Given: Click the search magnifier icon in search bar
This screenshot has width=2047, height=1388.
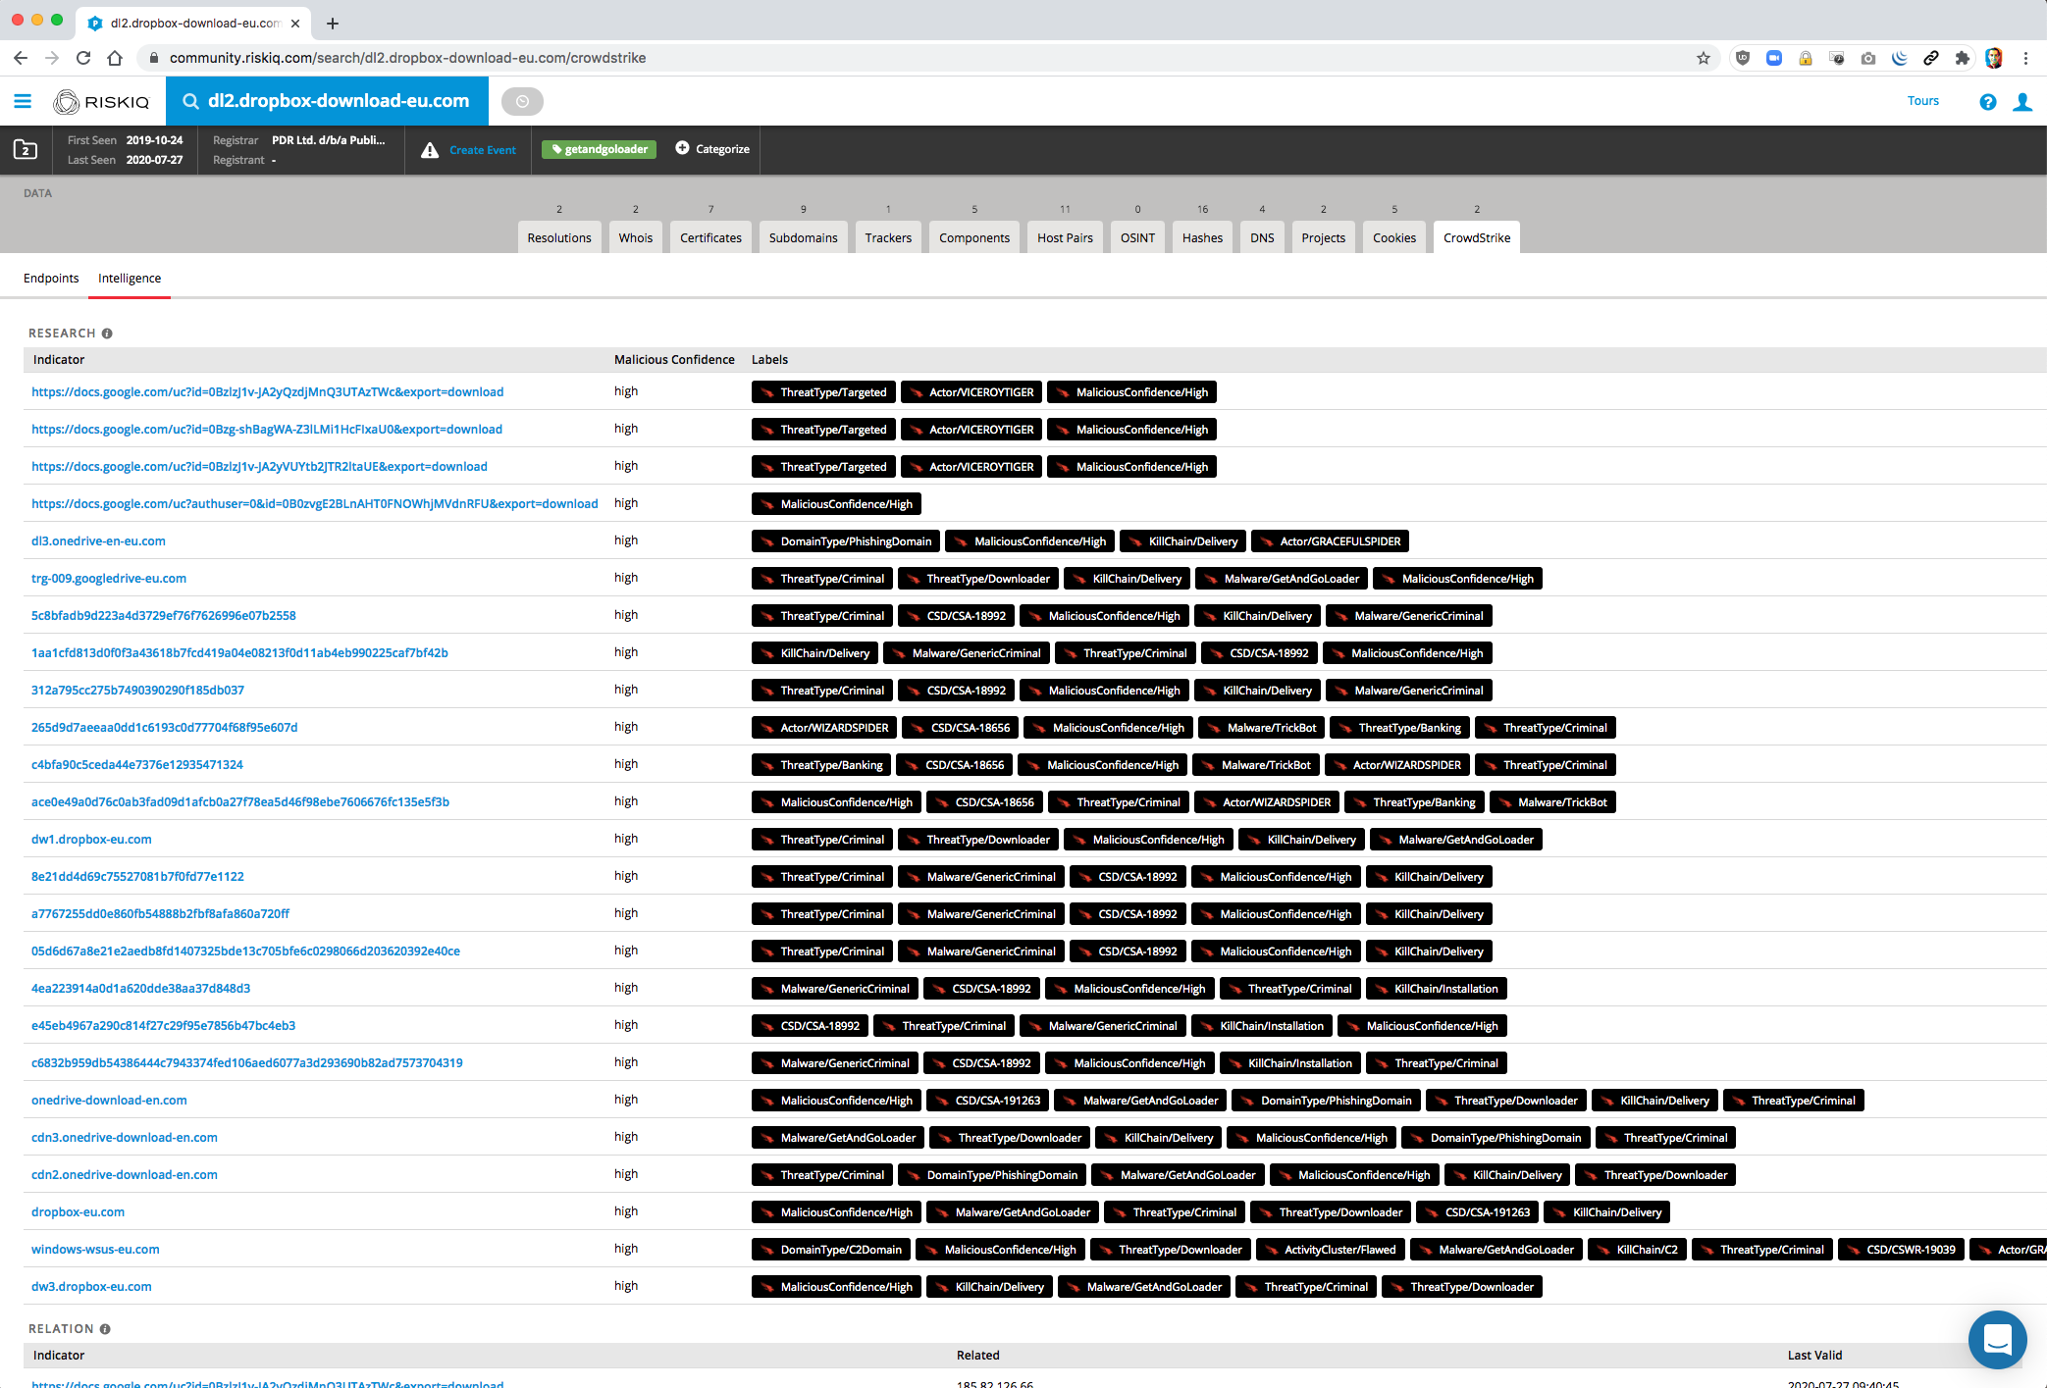Looking at the screenshot, I should pyautogui.click(x=191, y=101).
